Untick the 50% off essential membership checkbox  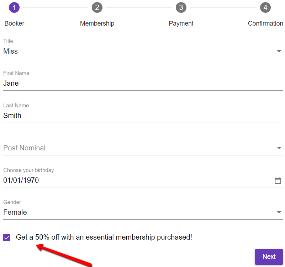[x=7, y=237]
